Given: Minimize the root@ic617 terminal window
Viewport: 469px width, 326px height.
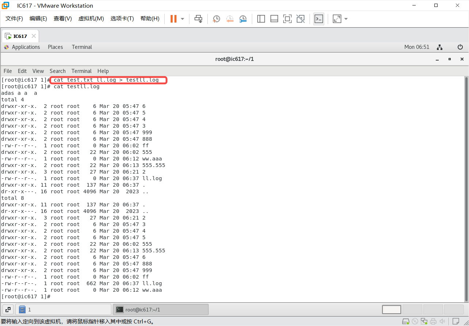Looking at the screenshot, I should tap(437, 59).
